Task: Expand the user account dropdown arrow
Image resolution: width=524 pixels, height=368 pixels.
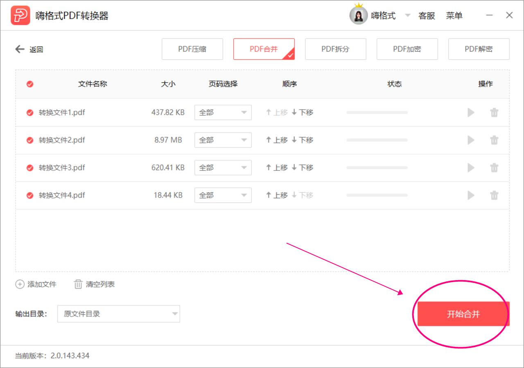Action: pos(407,16)
